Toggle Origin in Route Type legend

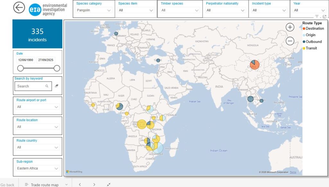pyautogui.click(x=310, y=35)
